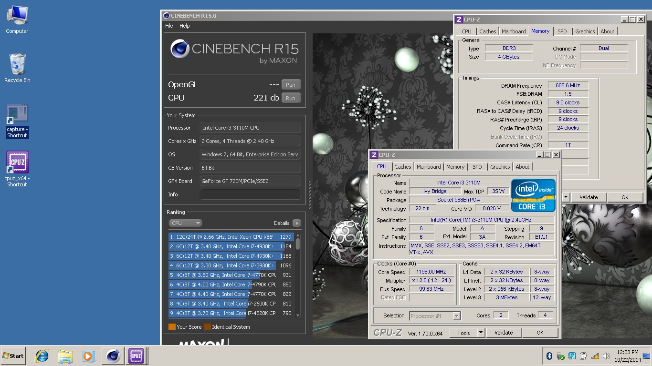Click ranking scrollbar up arrow
This screenshot has width=652, height=366.
pyautogui.click(x=298, y=235)
